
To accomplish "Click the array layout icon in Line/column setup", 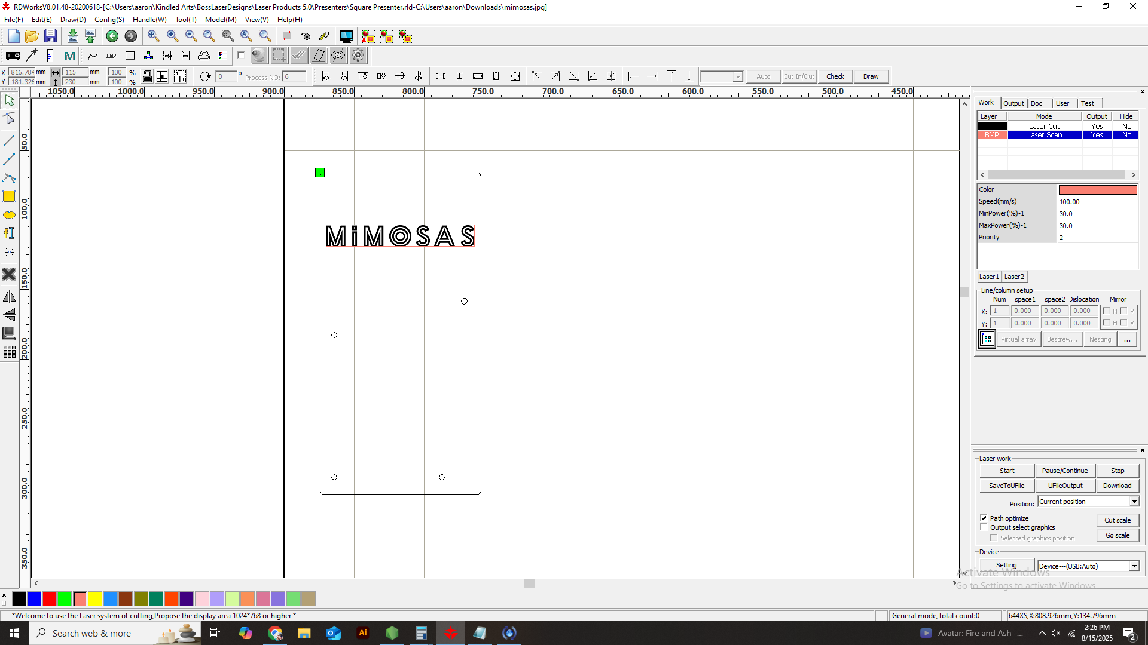I will (987, 339).
